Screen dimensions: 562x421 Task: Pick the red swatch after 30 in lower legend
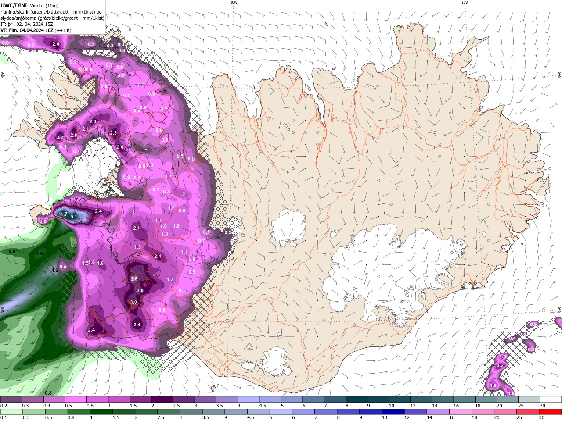pyautogui.click(x=551, y=412)
